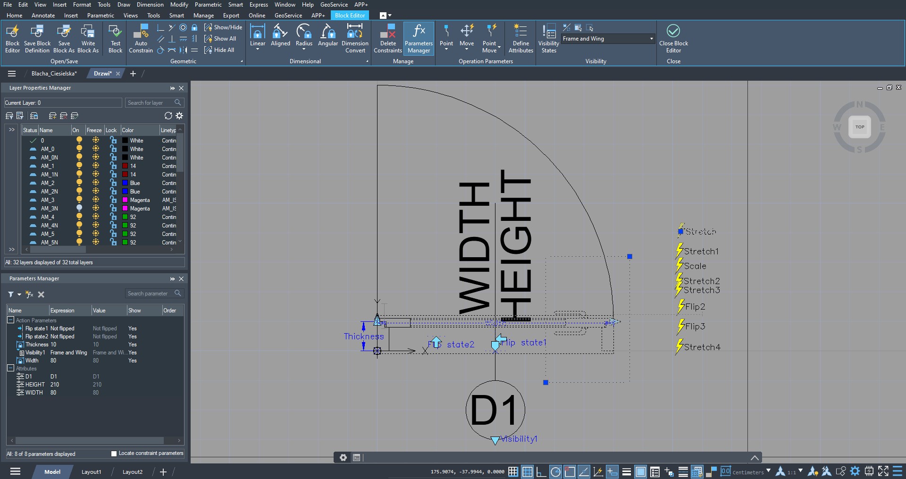Switch to Blacha_Ciesielska drawing tab
The width and height of the screenshot is (906, 479).
[x=54, y=74]
